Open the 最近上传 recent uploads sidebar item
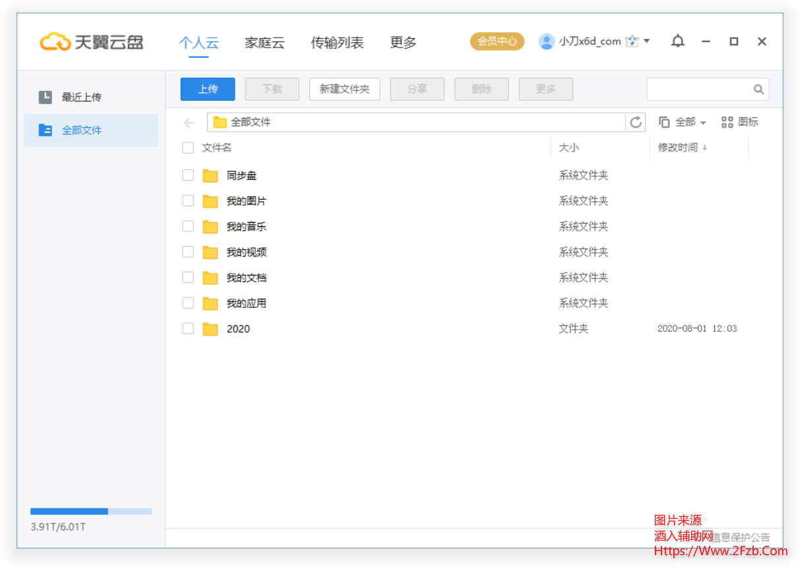 click(81, 98)
